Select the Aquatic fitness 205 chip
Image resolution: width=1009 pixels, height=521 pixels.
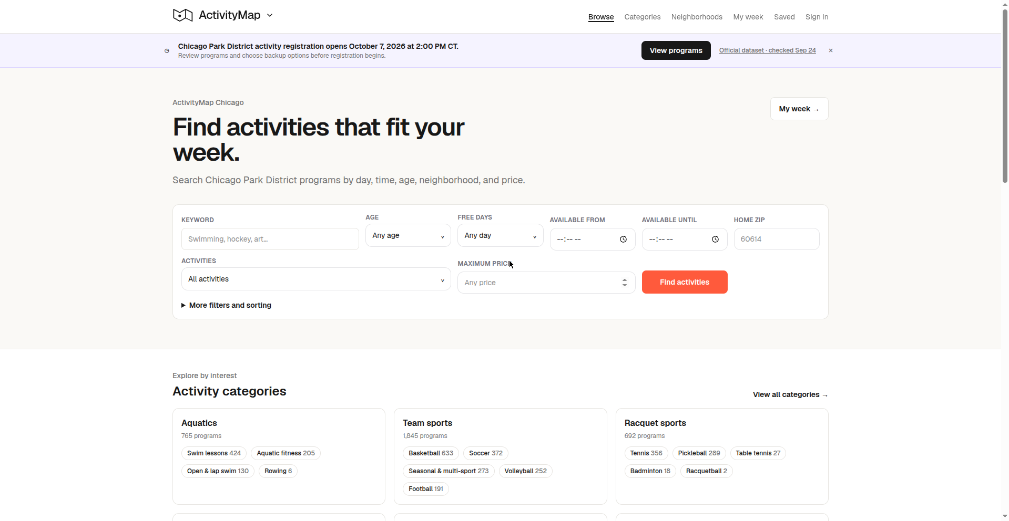(x=286, y=453)
